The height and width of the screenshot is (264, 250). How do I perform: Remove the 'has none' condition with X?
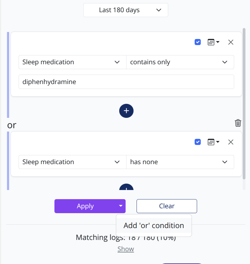pos(231,142)
